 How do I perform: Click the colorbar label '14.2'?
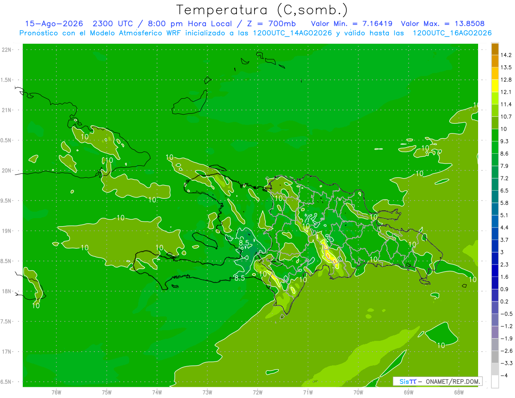pyautogui.click(x=506, y=55)
